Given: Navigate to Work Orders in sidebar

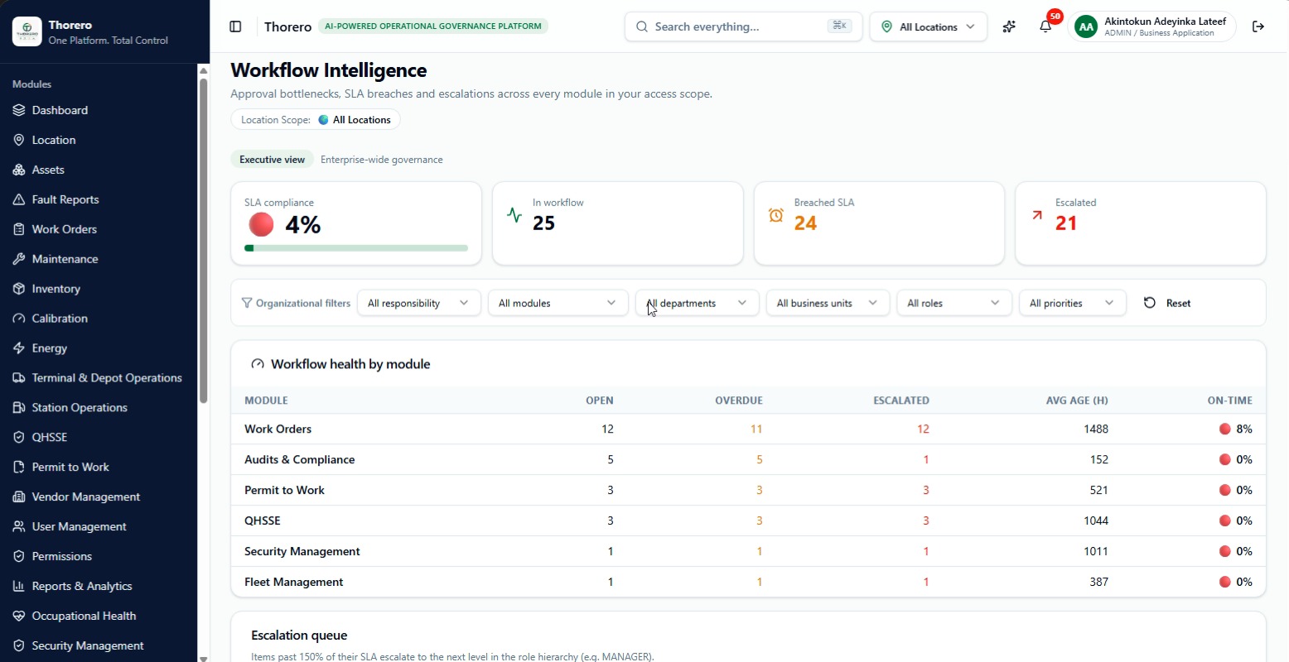Looking at the screenshot, I should pos(65,229).
